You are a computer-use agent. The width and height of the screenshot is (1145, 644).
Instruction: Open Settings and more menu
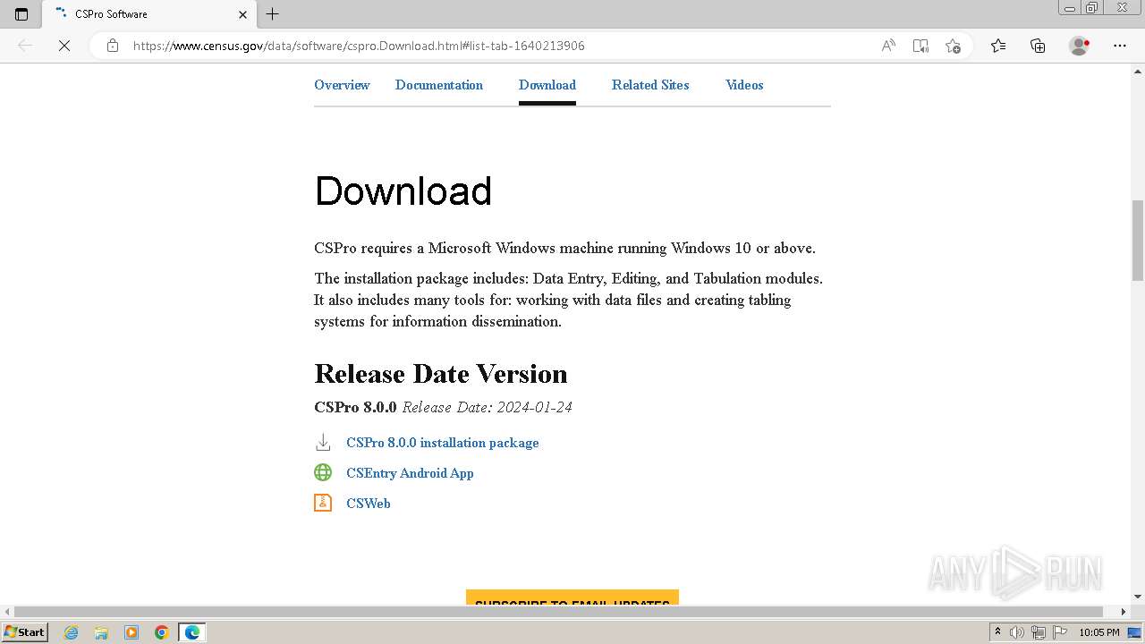click(1120, 46)
